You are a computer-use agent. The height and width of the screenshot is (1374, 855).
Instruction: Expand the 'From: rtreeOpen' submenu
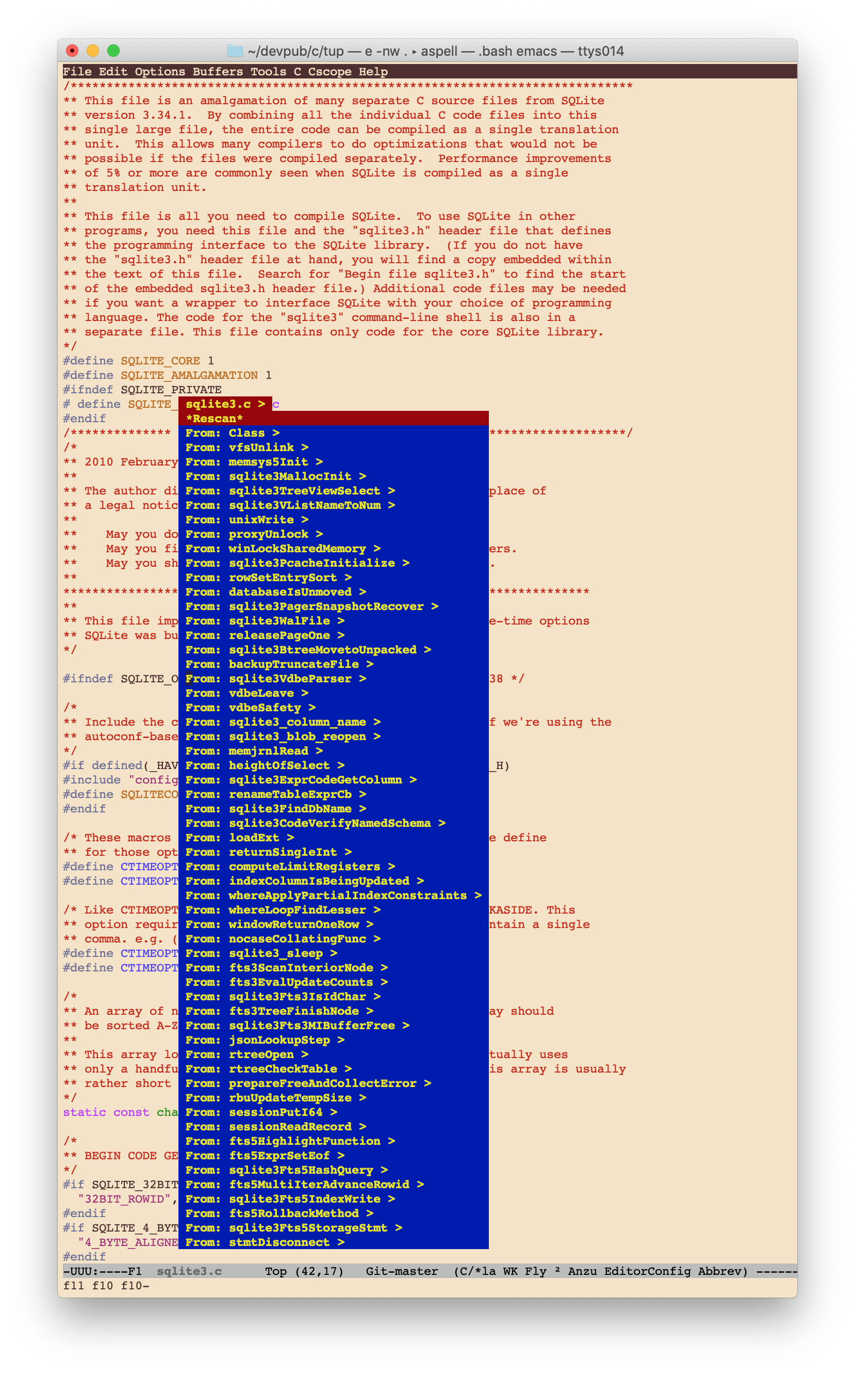tap(334, 1055)
